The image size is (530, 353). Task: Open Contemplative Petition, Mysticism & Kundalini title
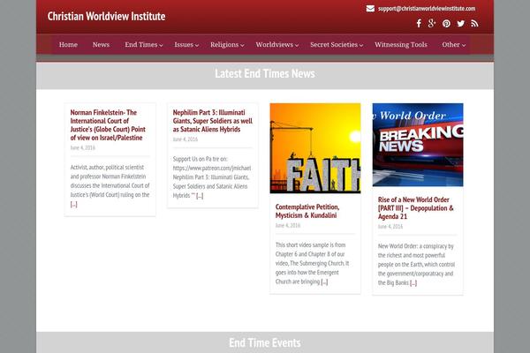pyautogui.click(x=307, y=211)
